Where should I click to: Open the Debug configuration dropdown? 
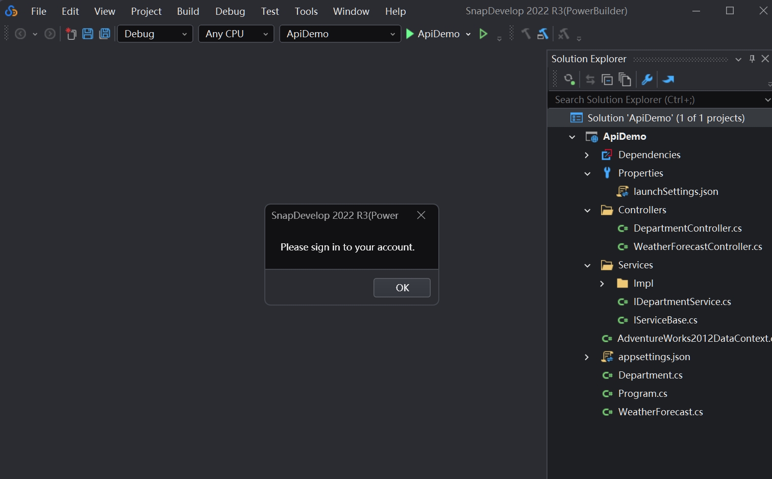[155, 34]
